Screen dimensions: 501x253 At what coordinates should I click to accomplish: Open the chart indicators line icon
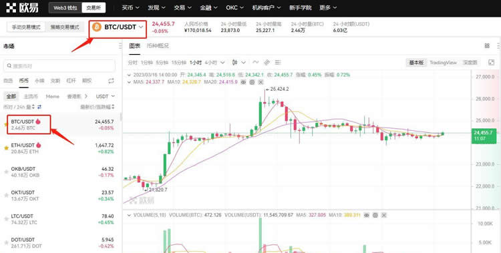point(256,62)
